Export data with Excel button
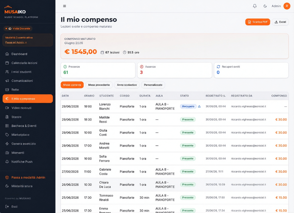Viewport: 294px width, 213px height. click(280, 22)
